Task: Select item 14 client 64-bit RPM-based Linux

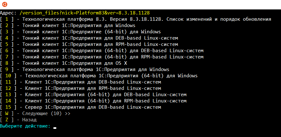Action: tap(93, 101)
